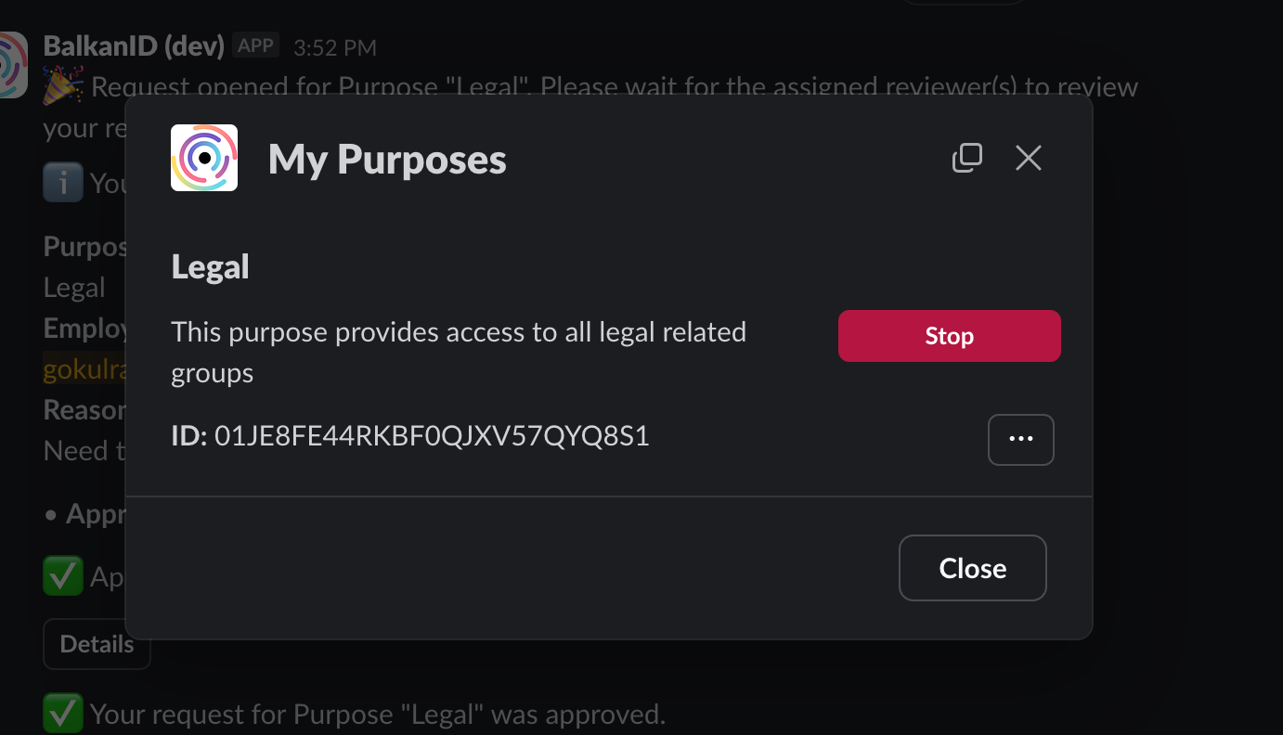Dismiss the modal with the X icon

point(1028,158)
